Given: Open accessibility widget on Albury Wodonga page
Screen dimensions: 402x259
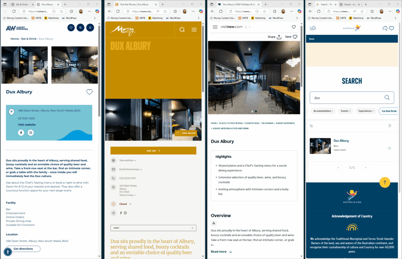Looking at the screenshot, I should pos(8,252).
